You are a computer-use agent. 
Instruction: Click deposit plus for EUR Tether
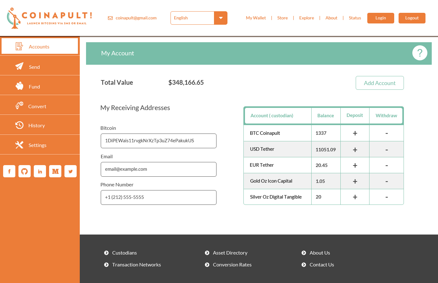355,165
